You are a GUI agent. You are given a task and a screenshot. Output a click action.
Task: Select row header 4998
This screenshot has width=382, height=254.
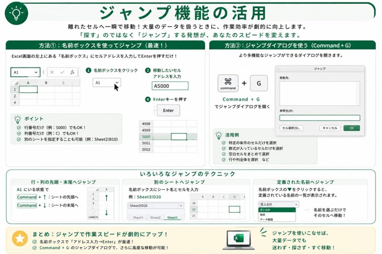point(146,124)
